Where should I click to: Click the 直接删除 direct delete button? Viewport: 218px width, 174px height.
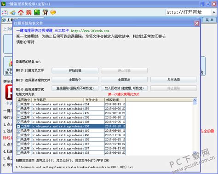[75, 88]
